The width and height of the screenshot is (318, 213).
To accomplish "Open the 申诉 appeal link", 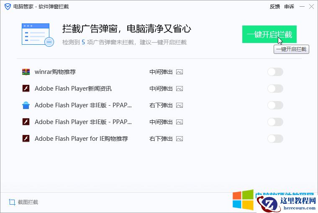I will pos(289,7).
